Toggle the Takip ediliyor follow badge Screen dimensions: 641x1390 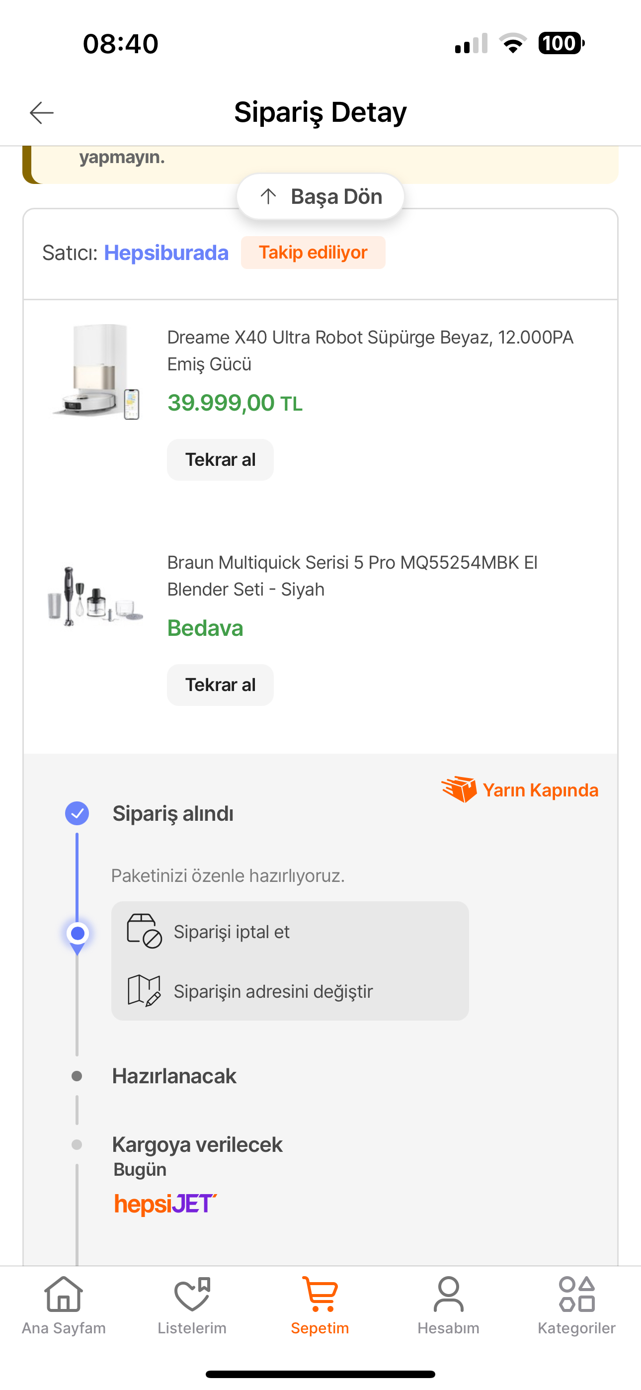pyautogui.click(x=314, y=253)
